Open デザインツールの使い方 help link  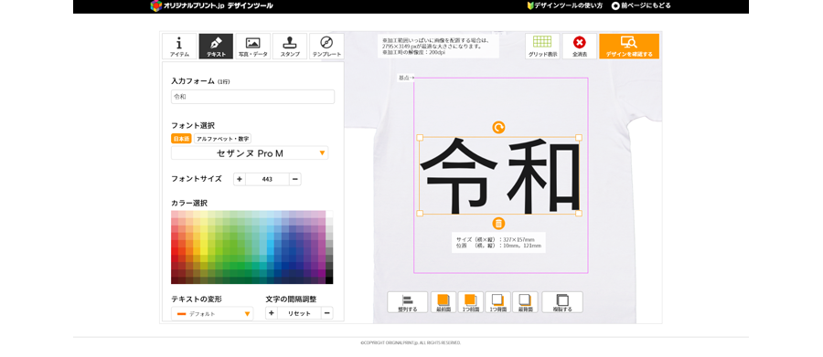pos(564,5)
